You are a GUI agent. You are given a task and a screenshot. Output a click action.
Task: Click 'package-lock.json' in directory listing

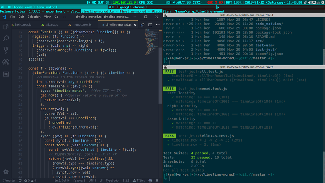[x=273, y=33]
